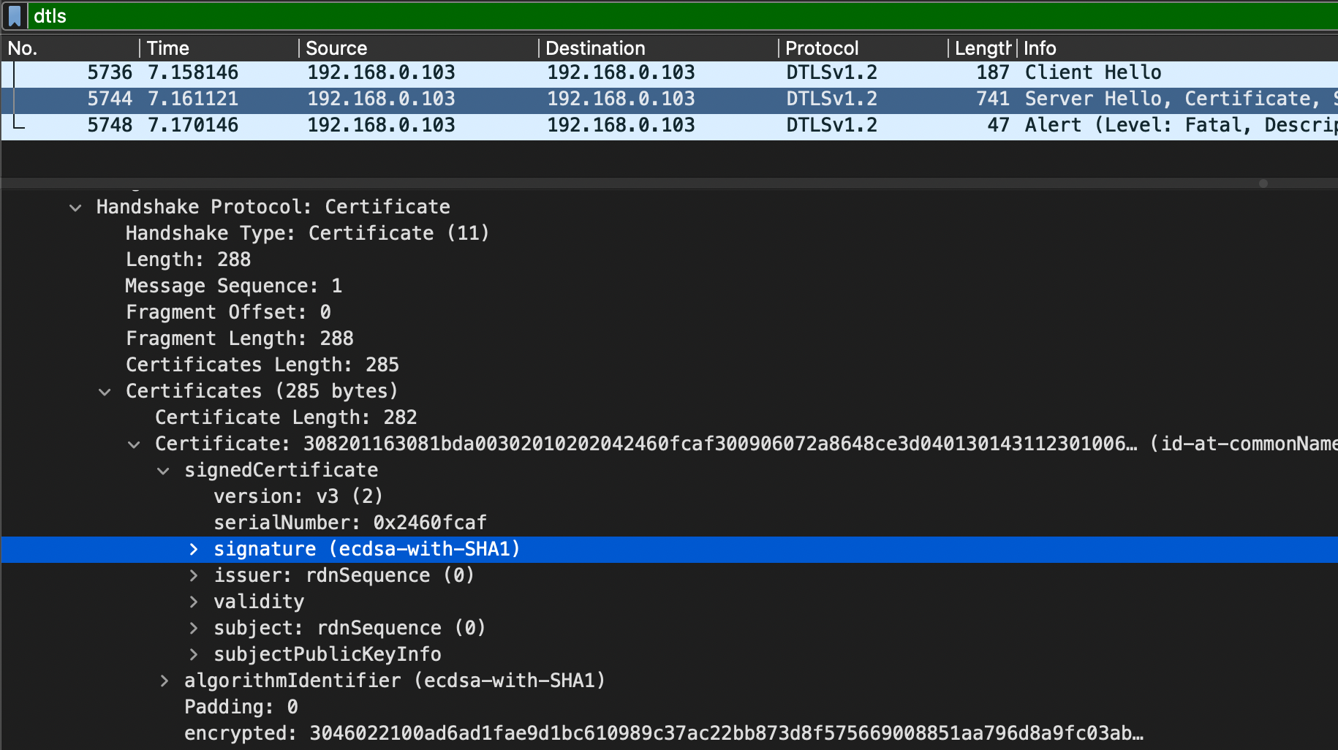Viewport: 1338px width, 750px height.
Task: Select serialNumber: 0x2460fcaf field
Action: pos(350,523)
